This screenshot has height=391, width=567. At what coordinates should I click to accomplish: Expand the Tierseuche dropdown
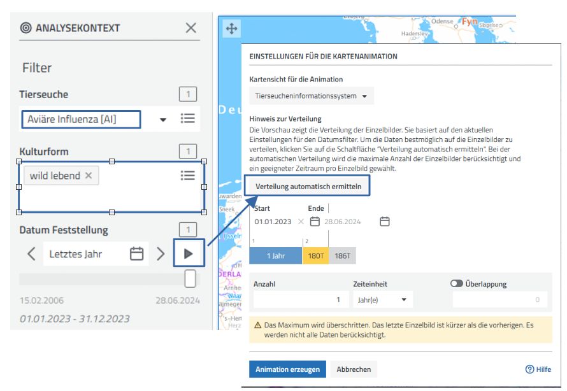[163, 119]
